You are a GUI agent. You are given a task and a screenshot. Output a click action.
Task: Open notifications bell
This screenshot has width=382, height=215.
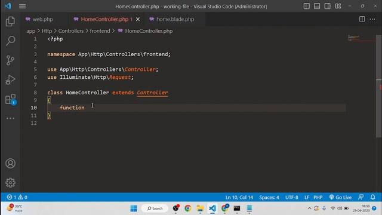point(372,197)
